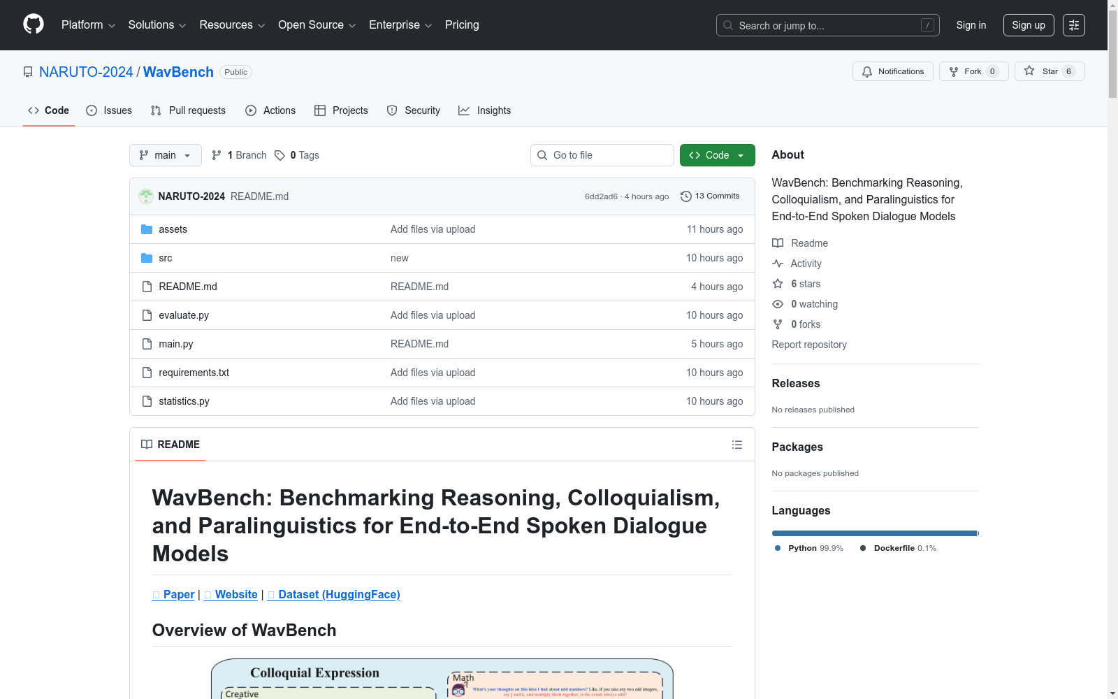Viewport: 1118px width, 699px height.
Task: Click the Report repository link
Action: (x=809, y=345)
